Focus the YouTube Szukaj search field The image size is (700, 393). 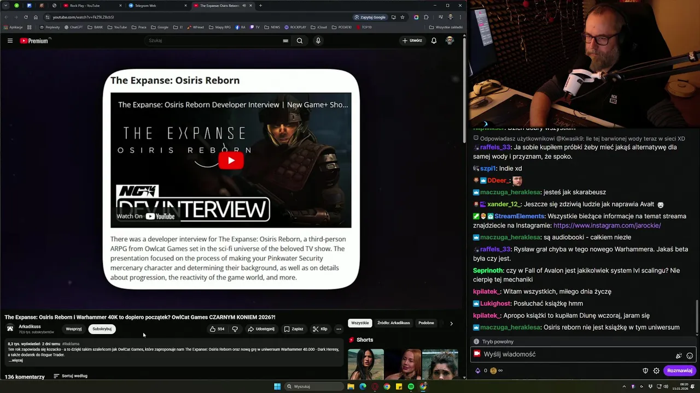point(213,40)
